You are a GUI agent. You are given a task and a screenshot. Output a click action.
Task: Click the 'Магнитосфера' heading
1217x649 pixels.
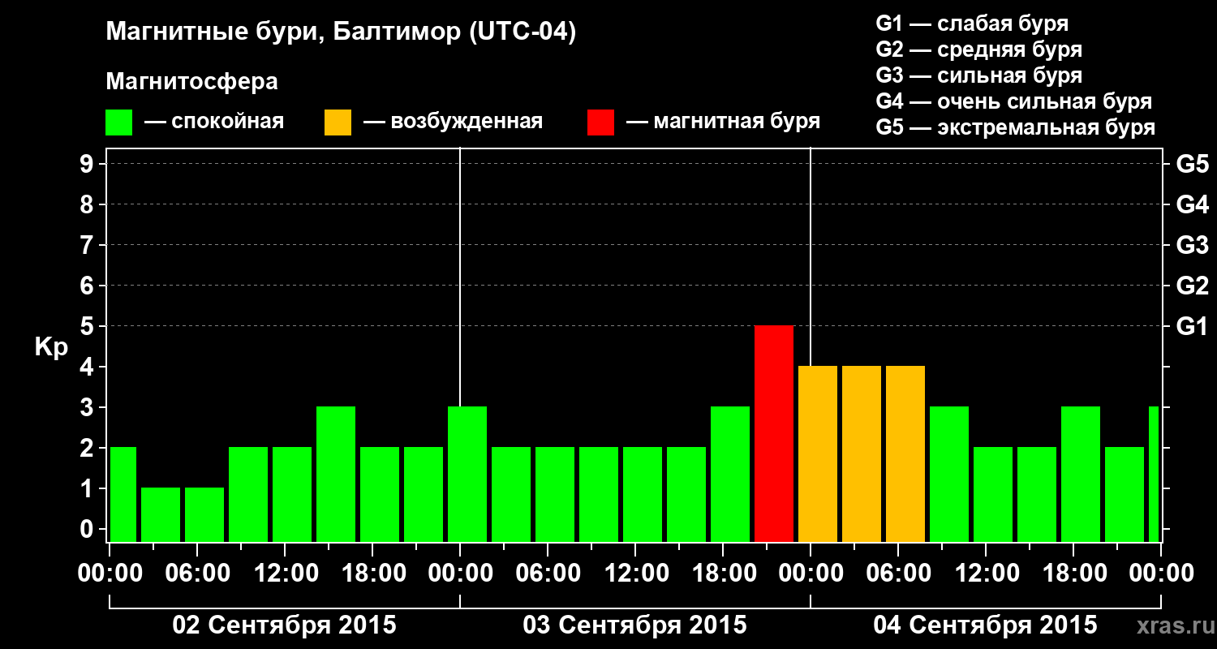click(x=192, y=82)
